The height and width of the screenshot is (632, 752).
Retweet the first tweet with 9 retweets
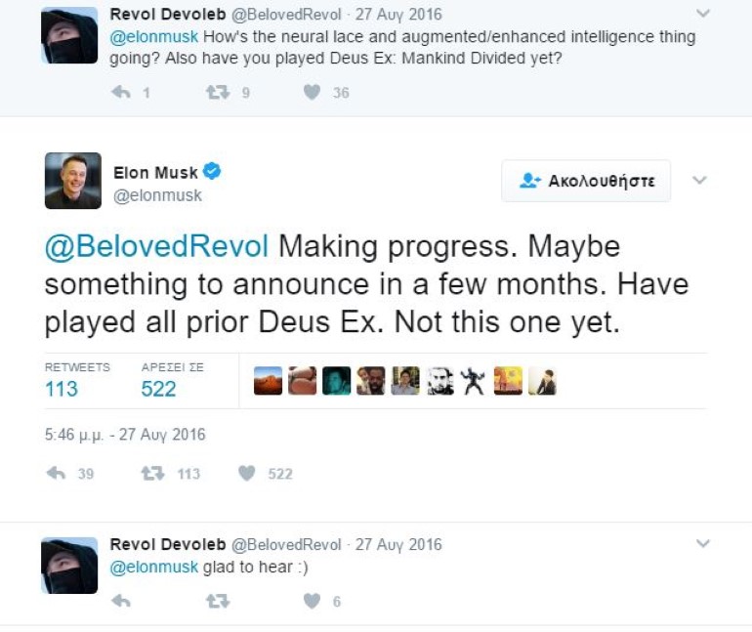(217, 93)
